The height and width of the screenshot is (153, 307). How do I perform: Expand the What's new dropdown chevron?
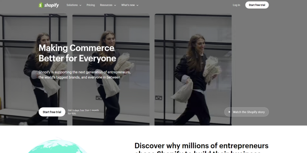137,5
